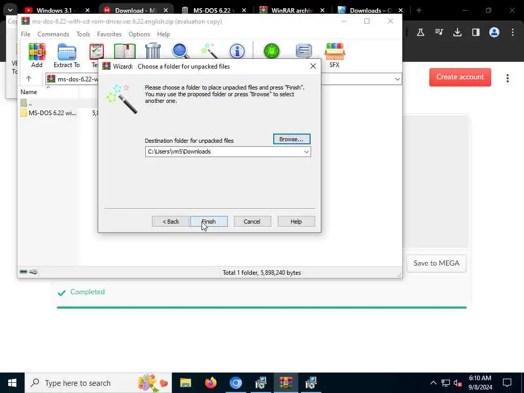524x393 pixels.
Task: Click the Find magnifier toolbar icon
Action: point(181,51)
